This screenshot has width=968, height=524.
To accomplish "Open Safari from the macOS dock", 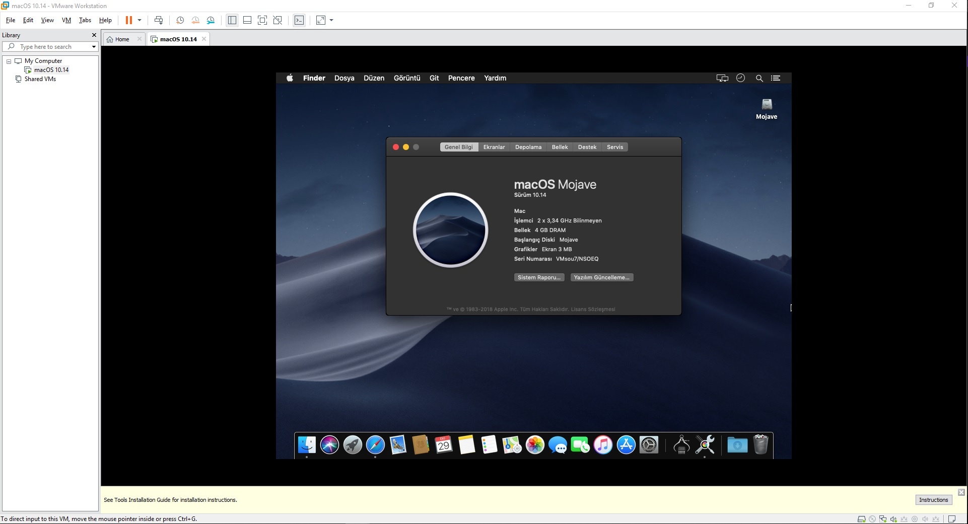I will (x=375, y=445).
